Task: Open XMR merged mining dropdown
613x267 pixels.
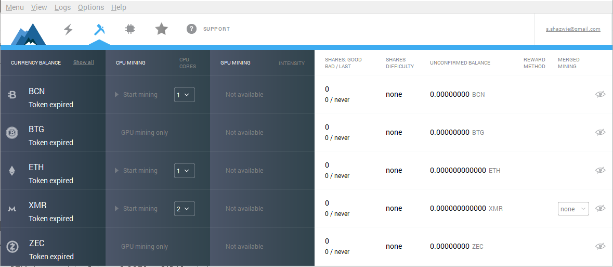Action: (x=573, y=209)
